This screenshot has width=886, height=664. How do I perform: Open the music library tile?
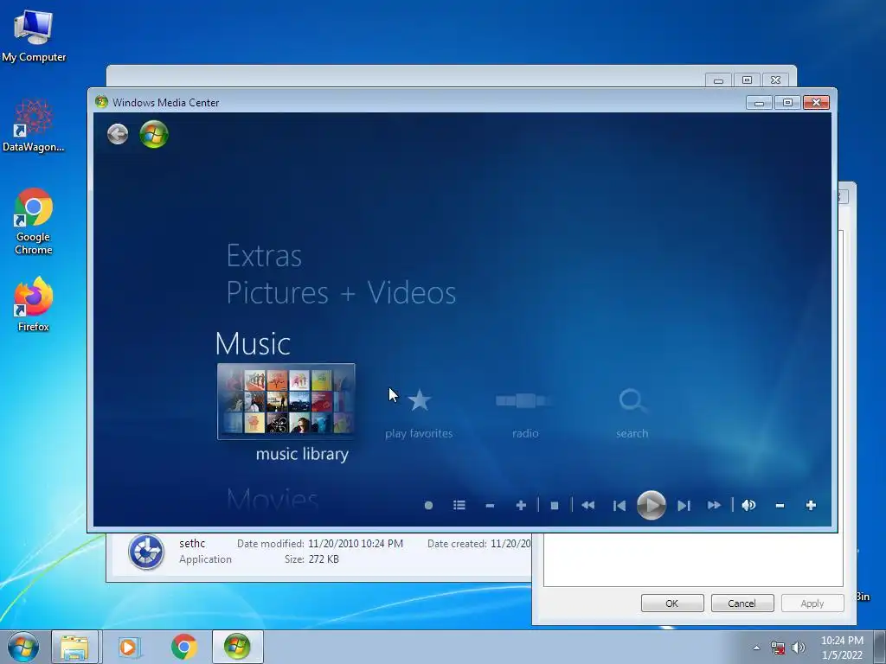[x=286, y=401]
